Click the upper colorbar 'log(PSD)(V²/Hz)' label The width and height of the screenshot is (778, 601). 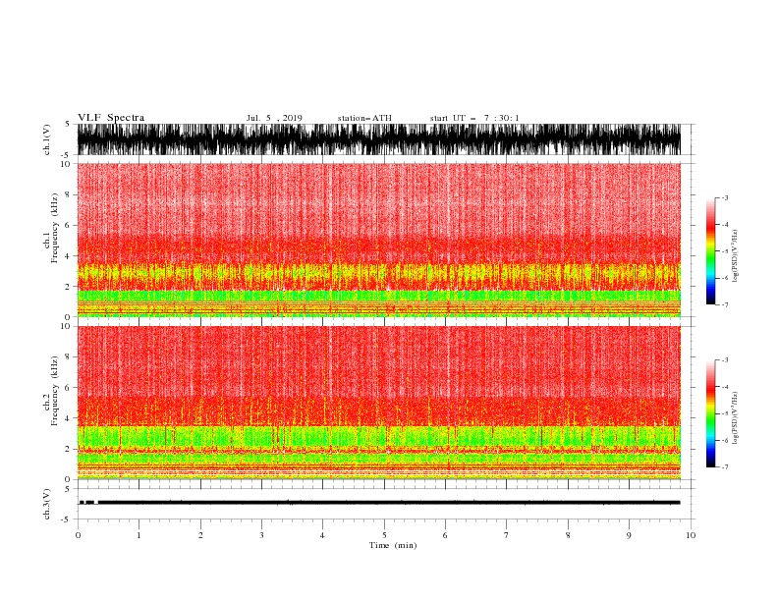pos(736,256)
